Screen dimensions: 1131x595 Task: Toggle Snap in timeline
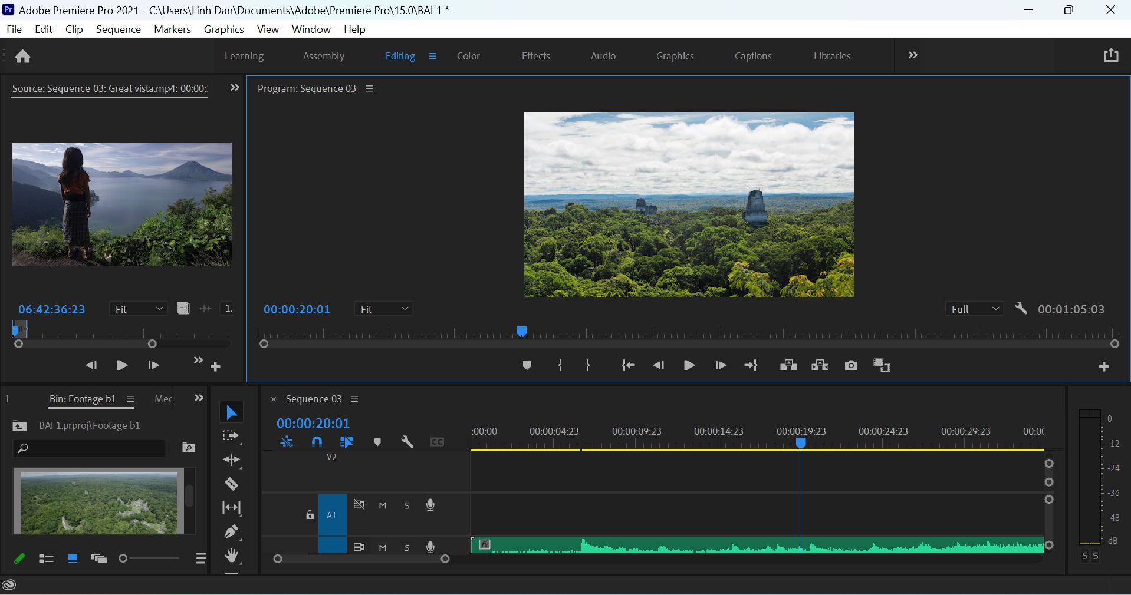(x=317, y=442)
